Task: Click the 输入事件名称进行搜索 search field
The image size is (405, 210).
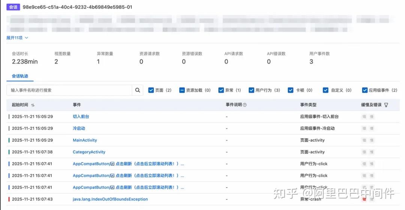Action: click(x=69, y=90)
